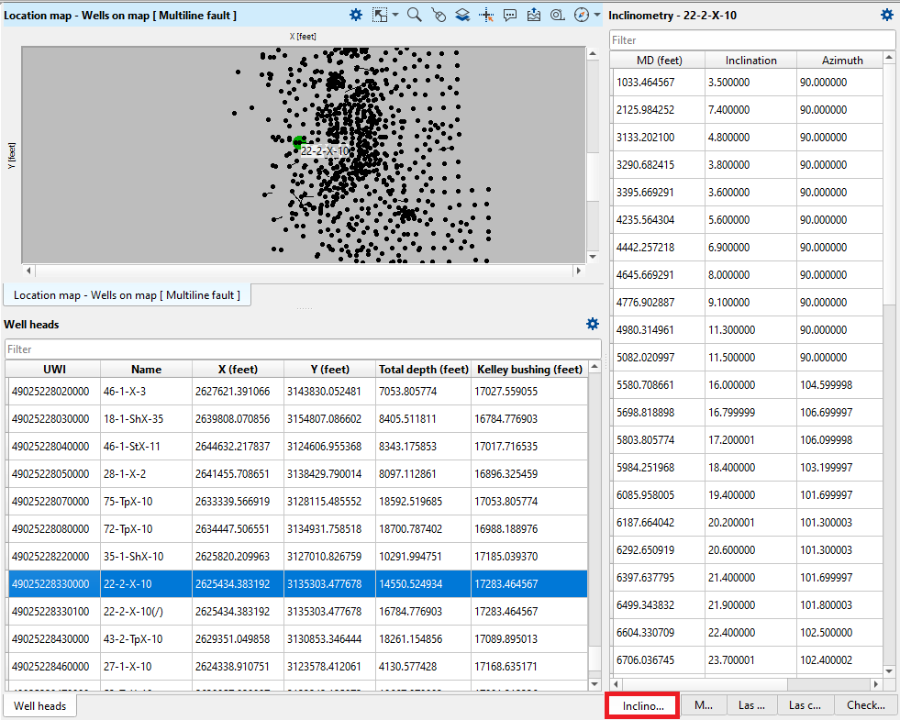Image resolution: width=900 pixels, height=720 pixels.
Task: Select the measurement tool icon
Action: (558, 15)
